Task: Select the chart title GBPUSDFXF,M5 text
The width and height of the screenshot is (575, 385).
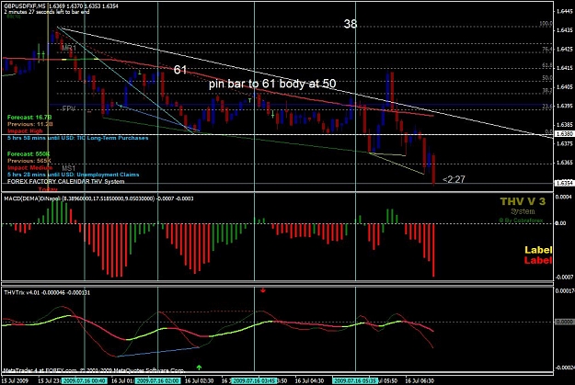Action: [x=25, y=6]
